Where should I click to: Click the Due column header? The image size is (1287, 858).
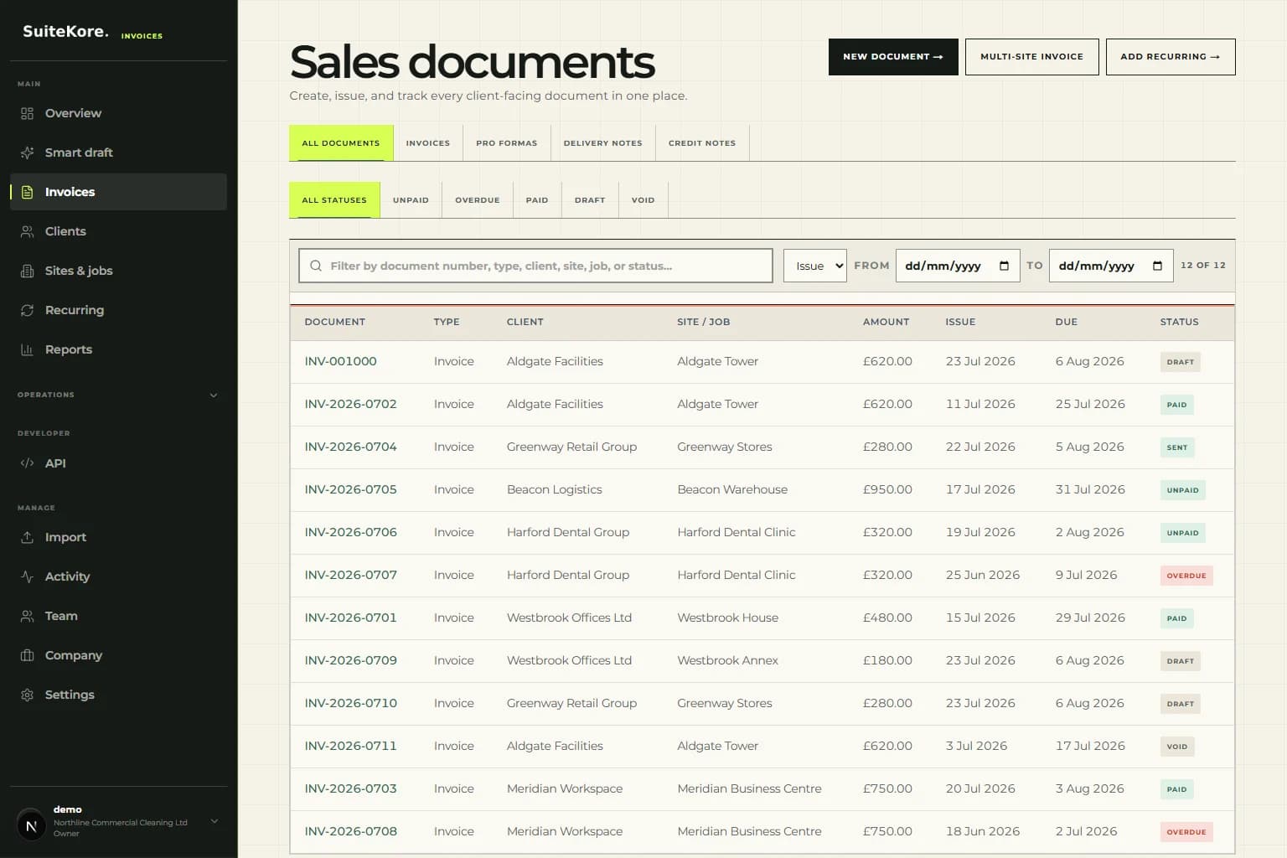1066,322
